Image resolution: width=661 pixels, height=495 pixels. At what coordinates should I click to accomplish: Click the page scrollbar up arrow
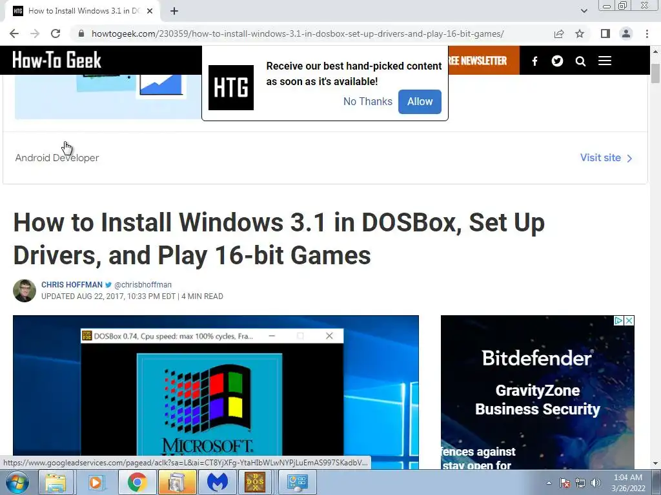click(655, 52)
